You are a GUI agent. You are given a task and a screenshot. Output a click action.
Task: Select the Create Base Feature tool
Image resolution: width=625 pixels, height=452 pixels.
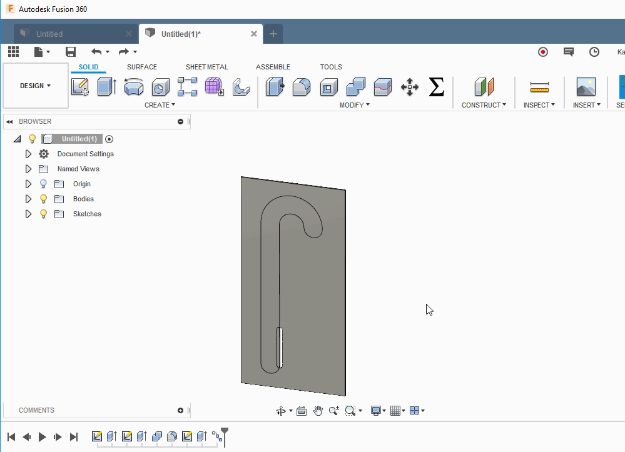[x=241, y=87]
